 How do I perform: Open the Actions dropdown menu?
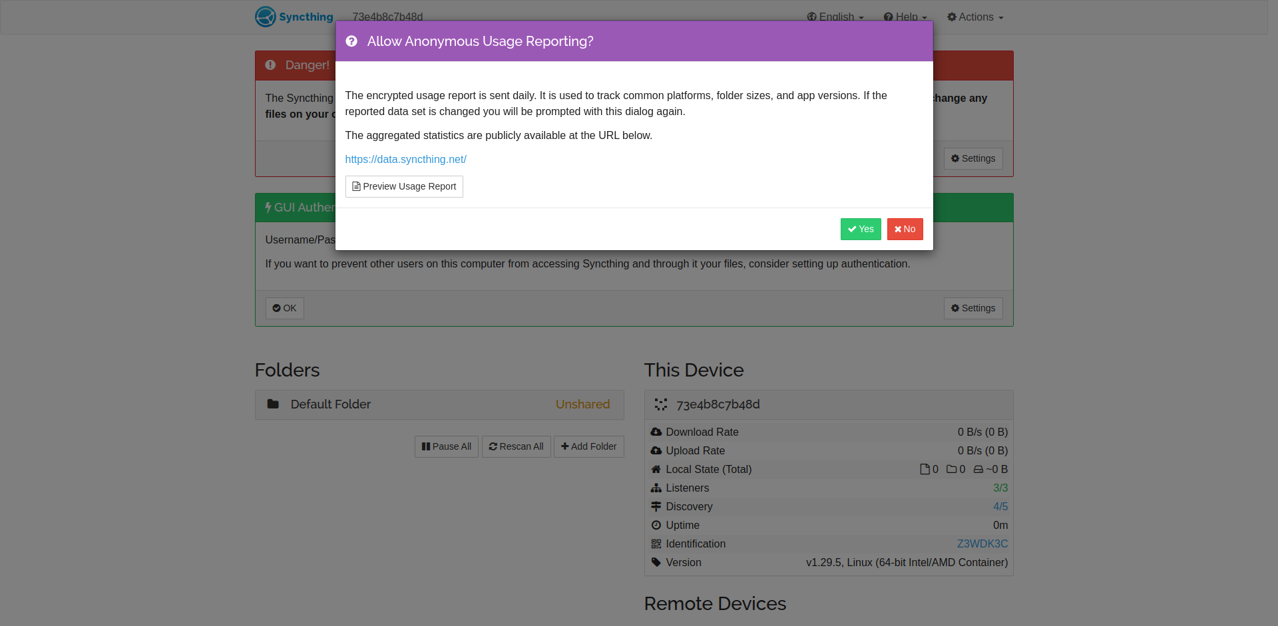pos(975,17)
